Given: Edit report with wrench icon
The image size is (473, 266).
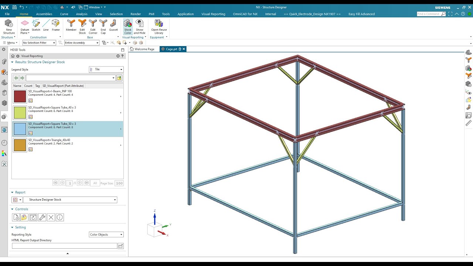Looking at the screenshot, I should [x=42, y=217].
